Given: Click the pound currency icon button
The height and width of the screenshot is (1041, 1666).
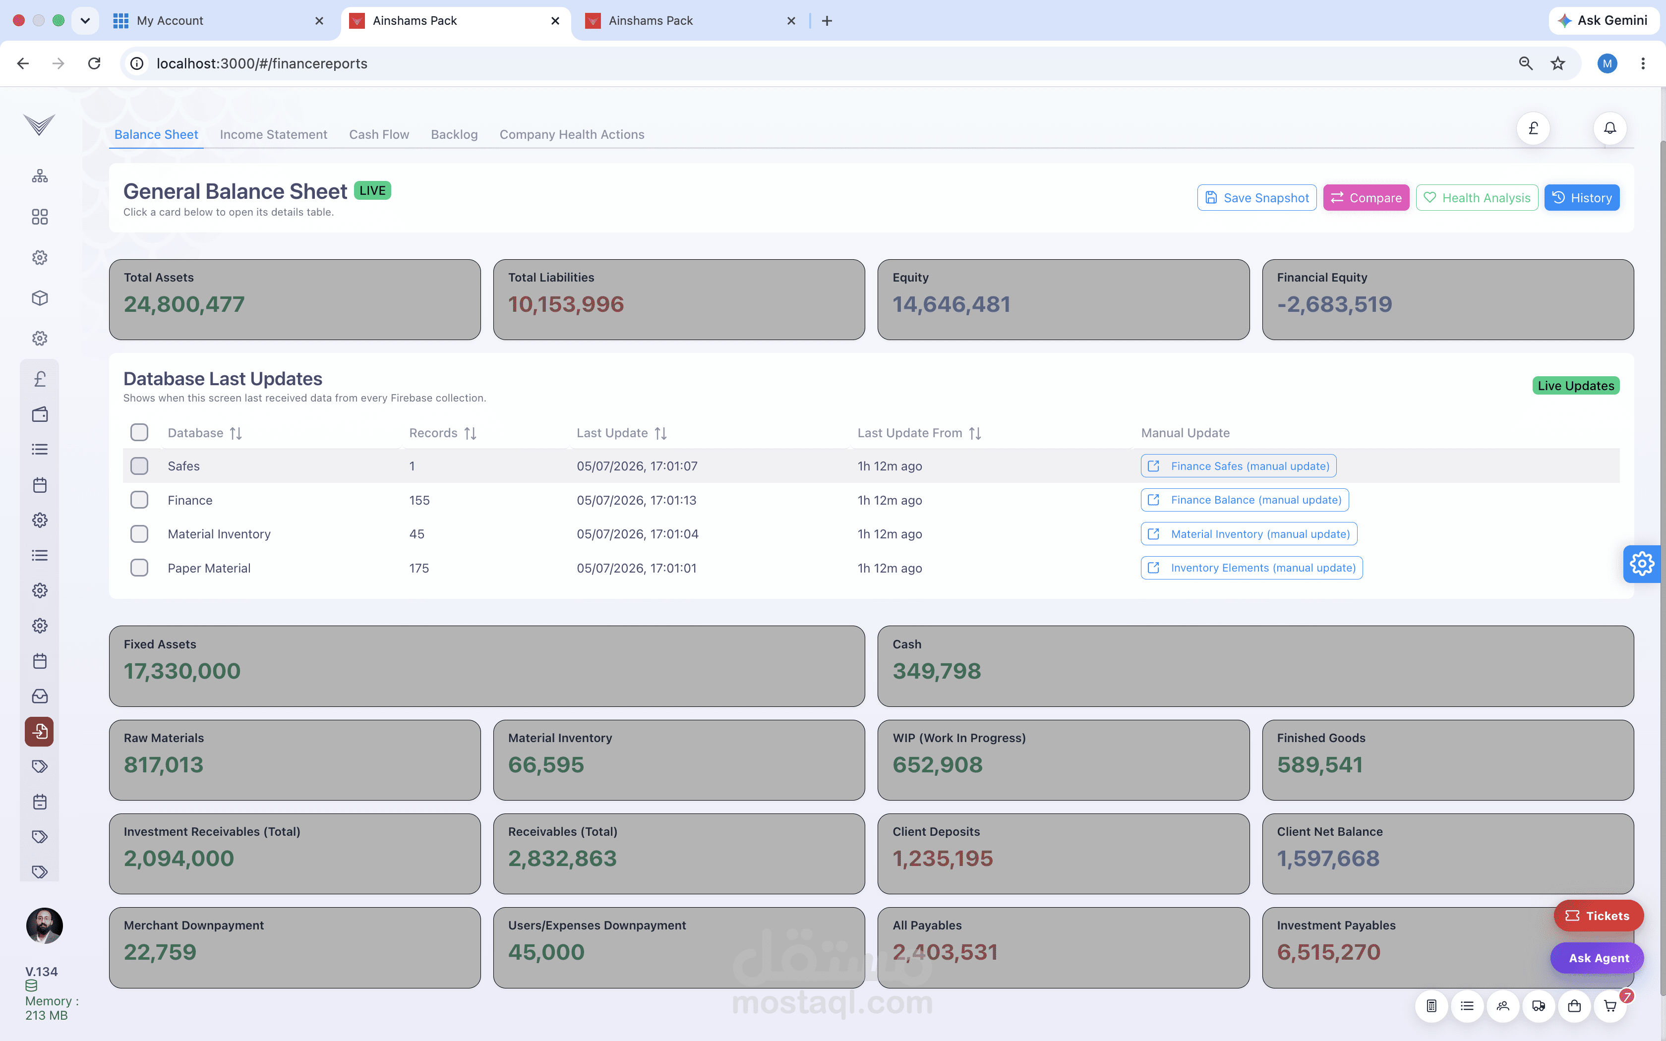Looking at the screenshot, I should [1533, 128].
